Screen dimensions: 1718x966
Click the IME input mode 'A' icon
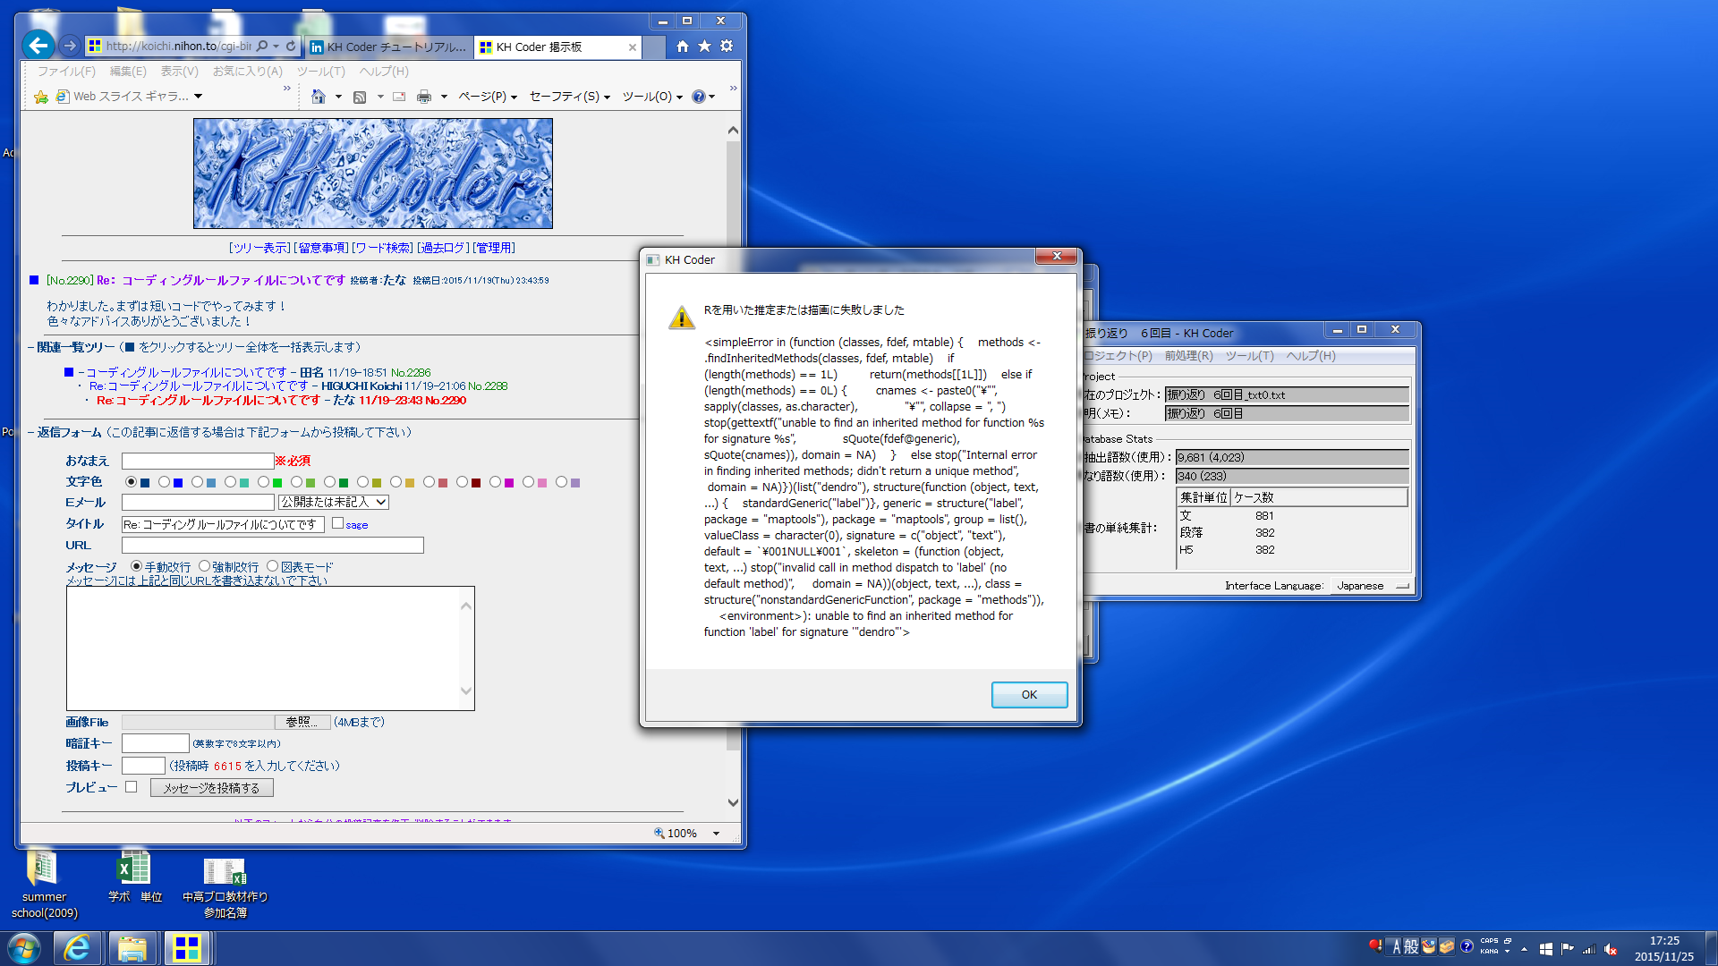pos(1396,946)
